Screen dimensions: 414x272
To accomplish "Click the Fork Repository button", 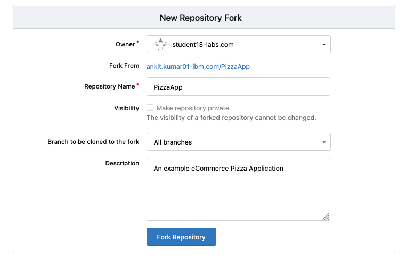I will click(x=181, y=237).
